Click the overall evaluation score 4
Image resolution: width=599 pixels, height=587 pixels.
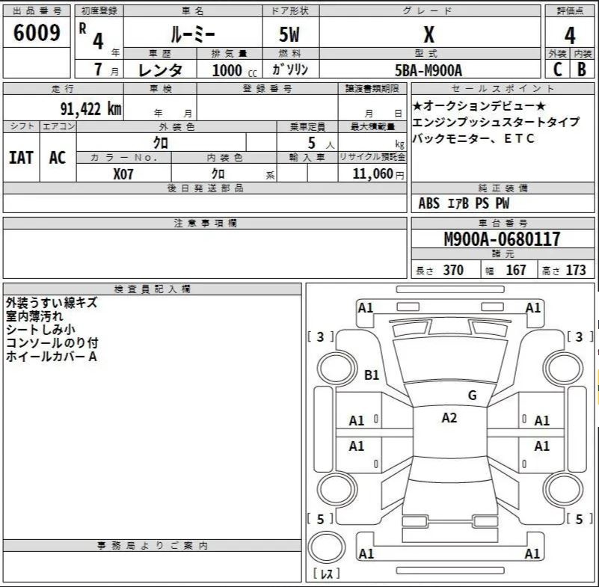(x=570, y=35)
